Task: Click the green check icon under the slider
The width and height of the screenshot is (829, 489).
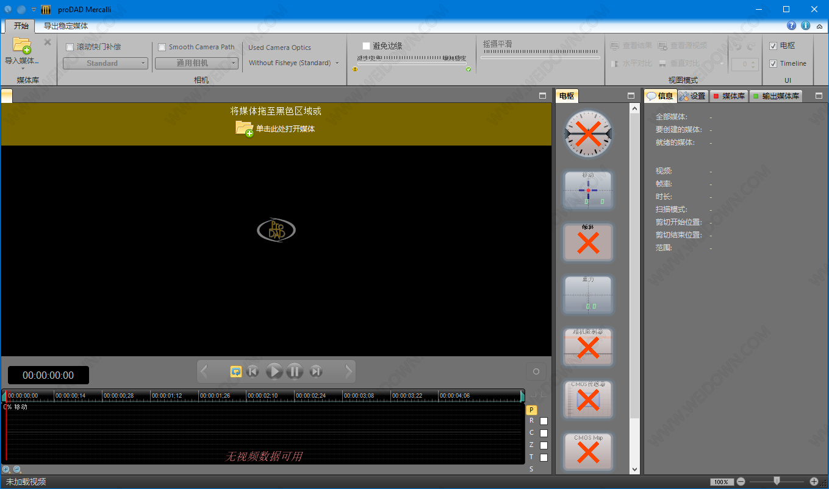Action: click(x=468, y=69)
